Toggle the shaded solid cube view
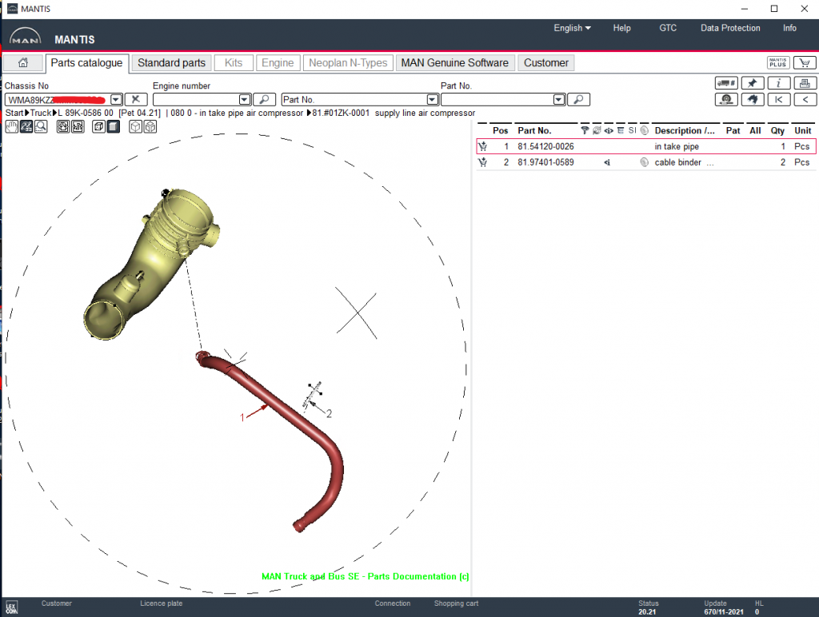819x617 pixels. point(112,127)
